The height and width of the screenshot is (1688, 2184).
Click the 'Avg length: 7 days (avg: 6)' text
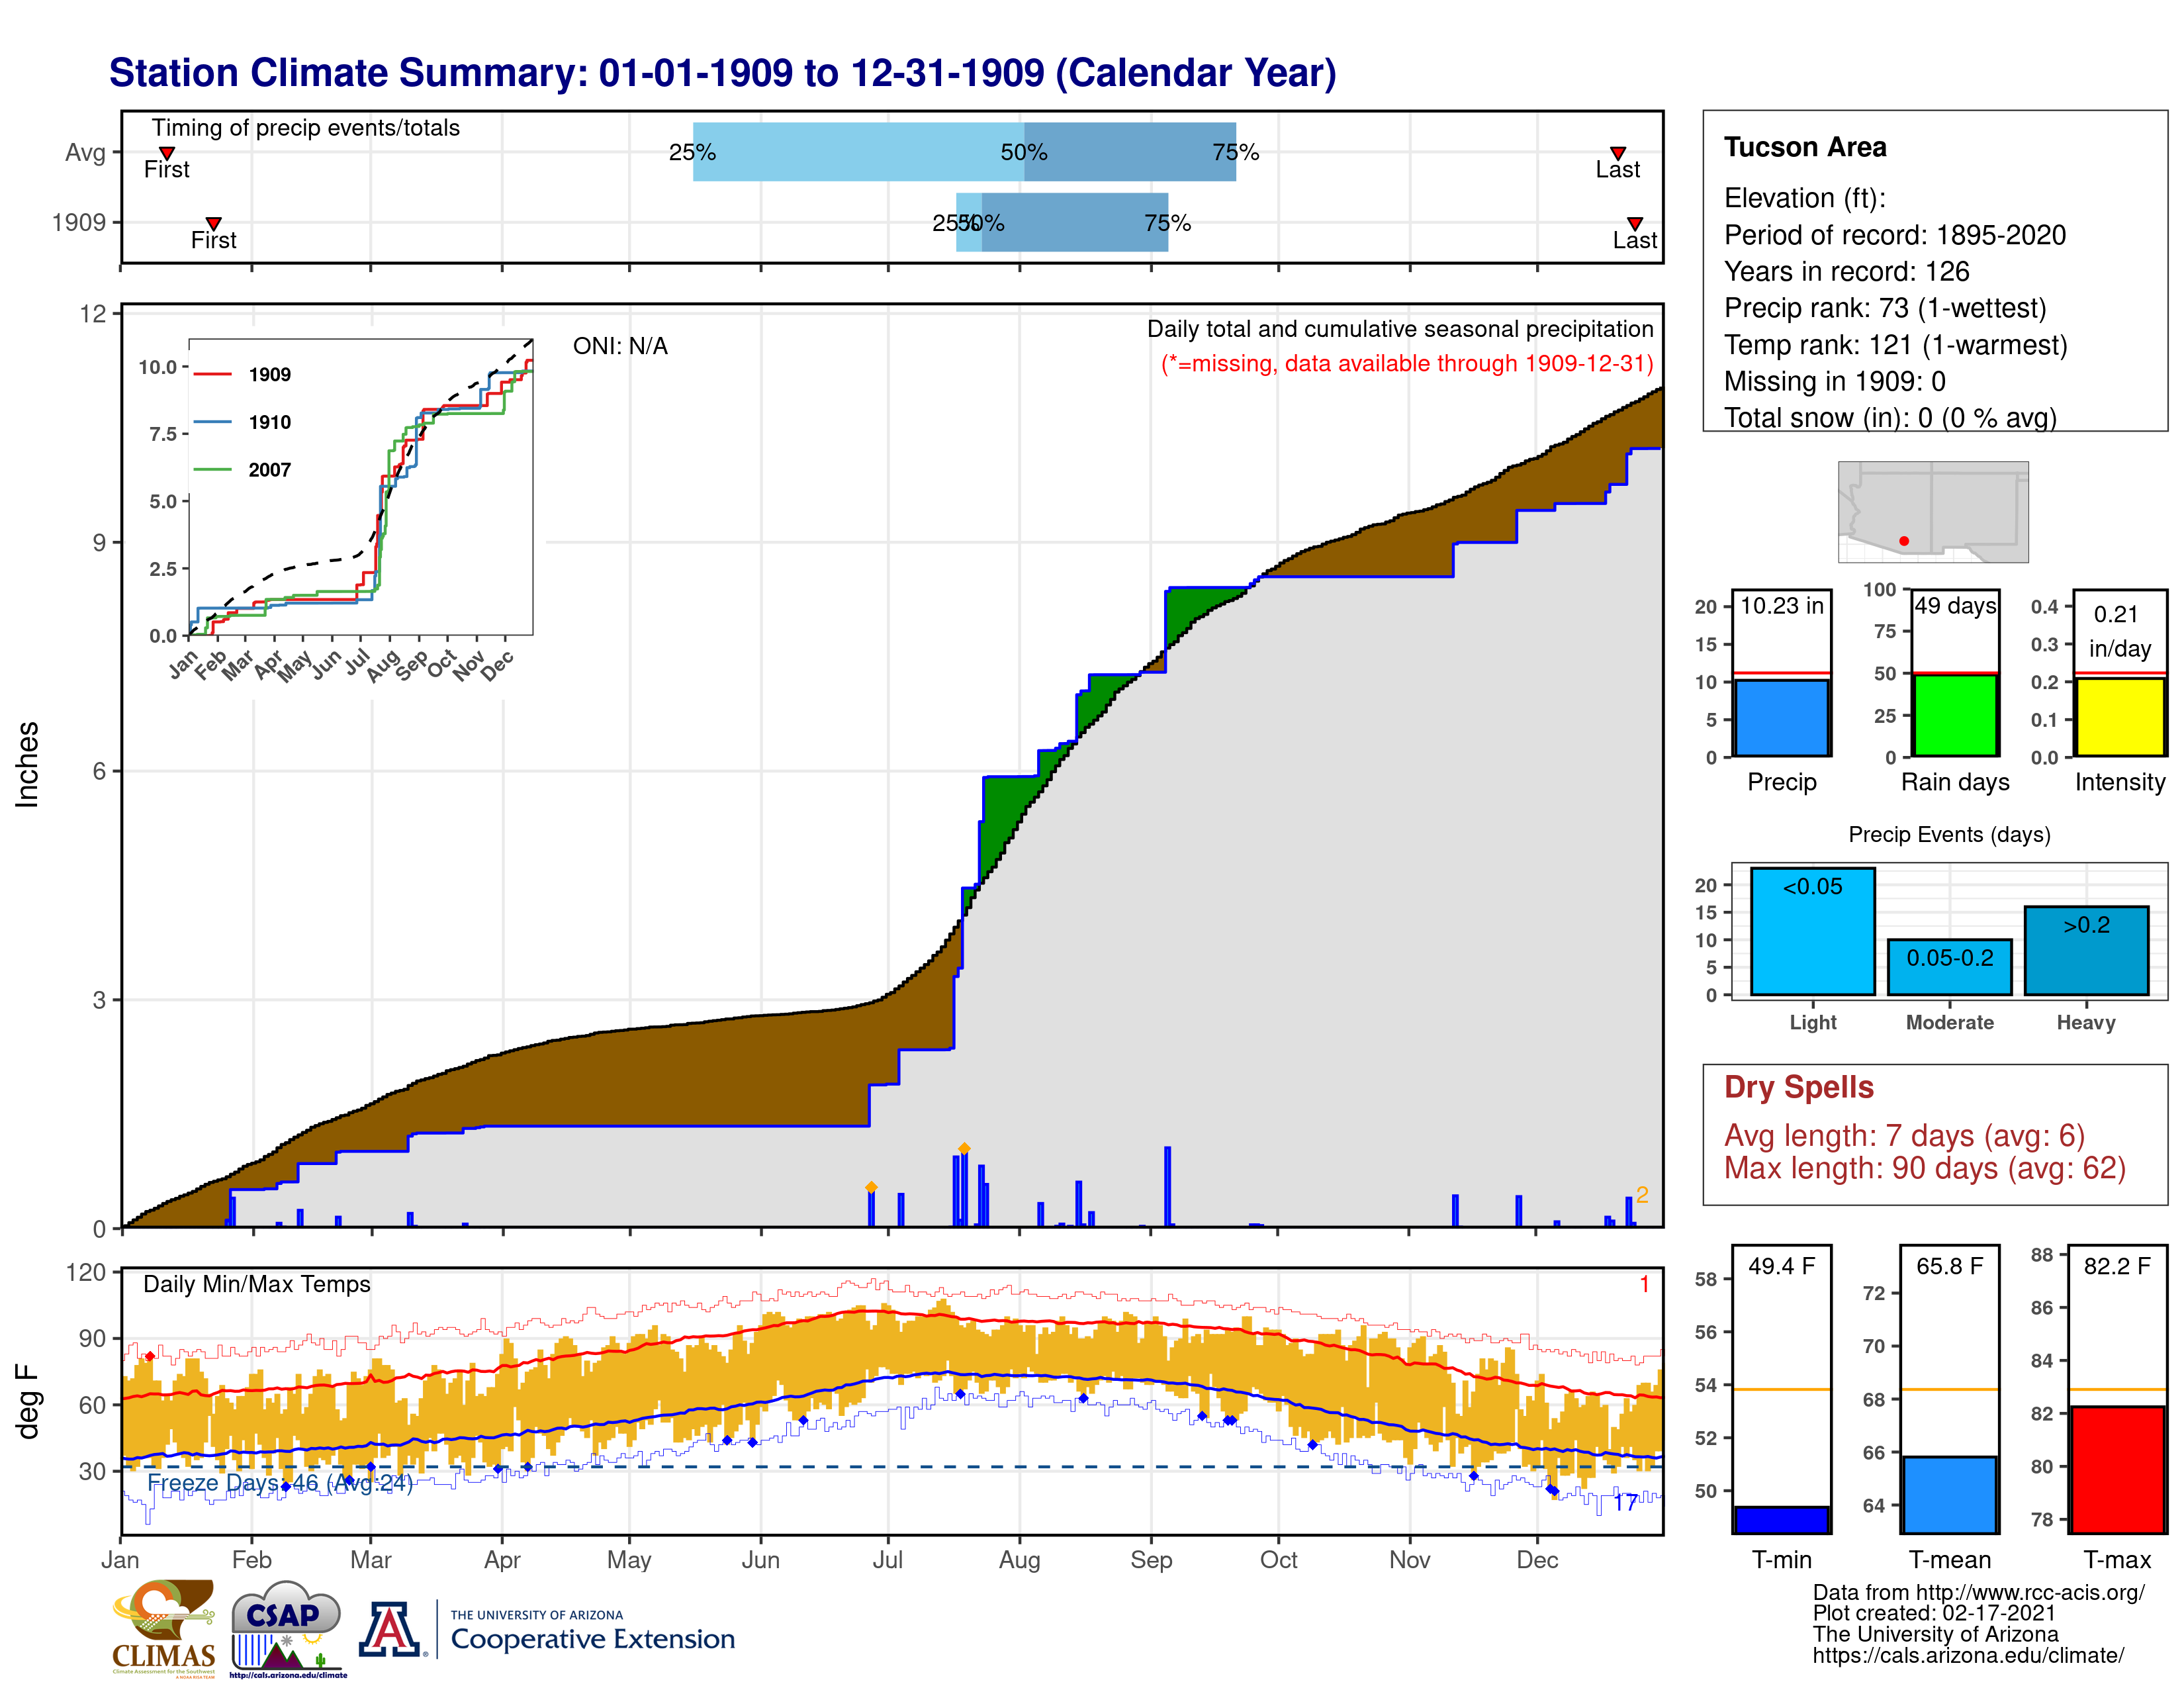pos(1904,1136)
